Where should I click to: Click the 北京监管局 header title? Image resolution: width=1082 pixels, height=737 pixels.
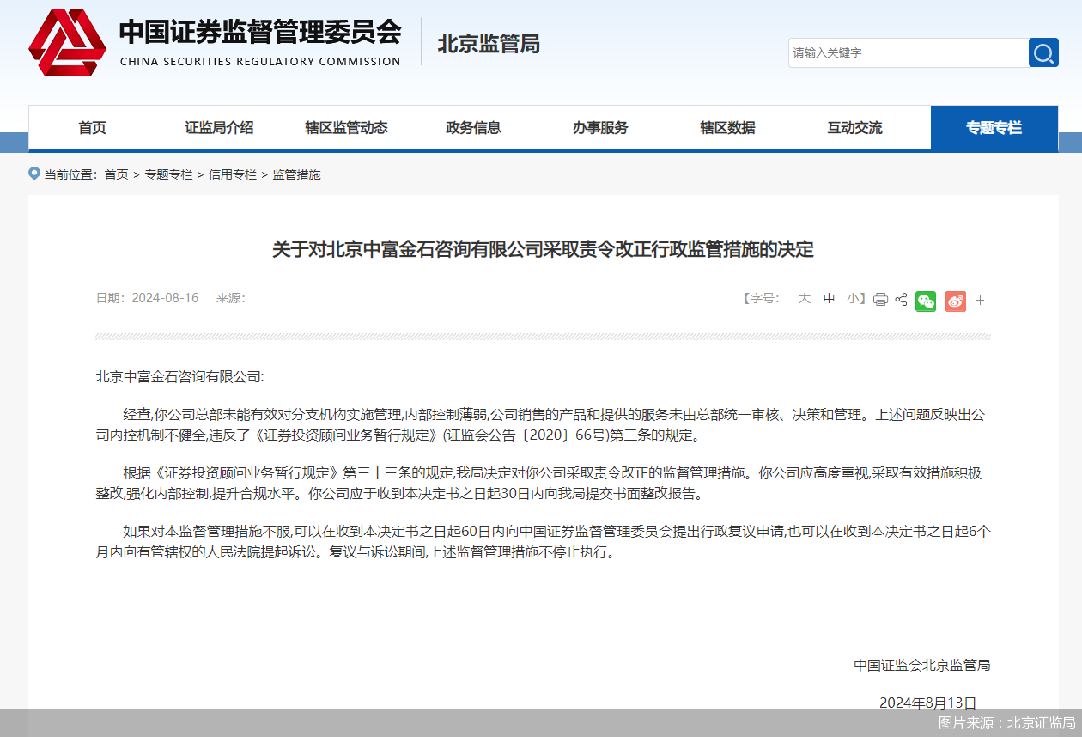click(x=489, y=43)
